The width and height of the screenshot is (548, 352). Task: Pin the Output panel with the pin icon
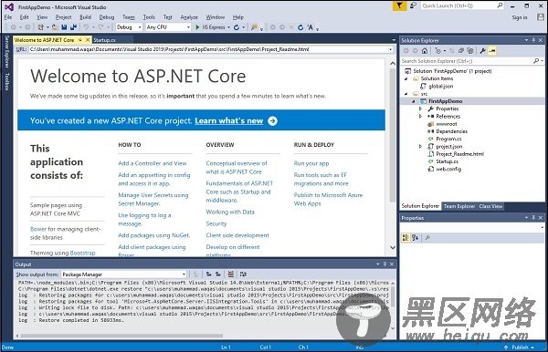[x=385, y=264]
